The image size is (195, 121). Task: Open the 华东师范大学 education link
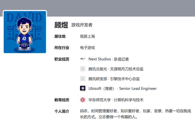[x=100, y=100]
